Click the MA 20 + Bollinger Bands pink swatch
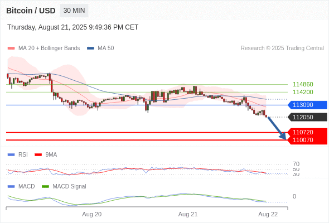The height and width of the screenshot is (223, 329). (x=11, y=49)
